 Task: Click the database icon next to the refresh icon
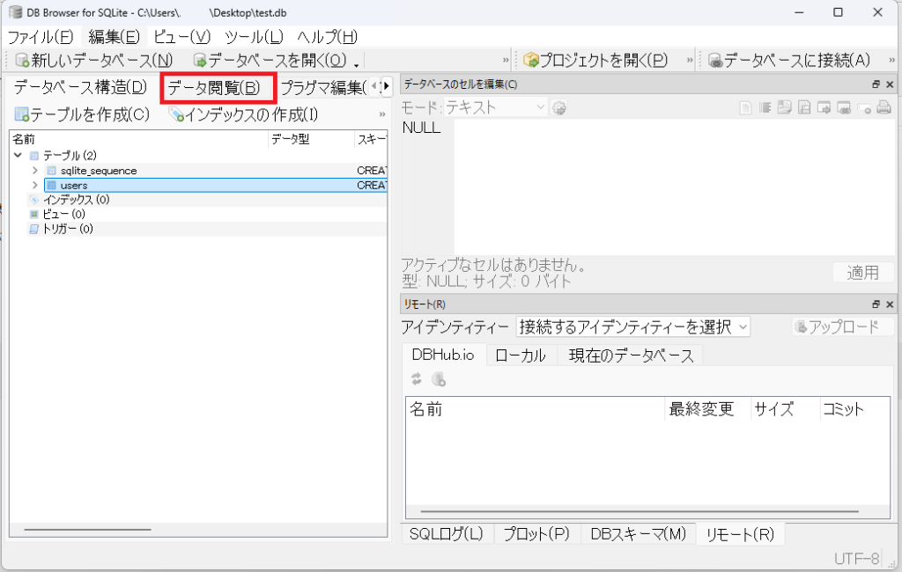[439, 379]
